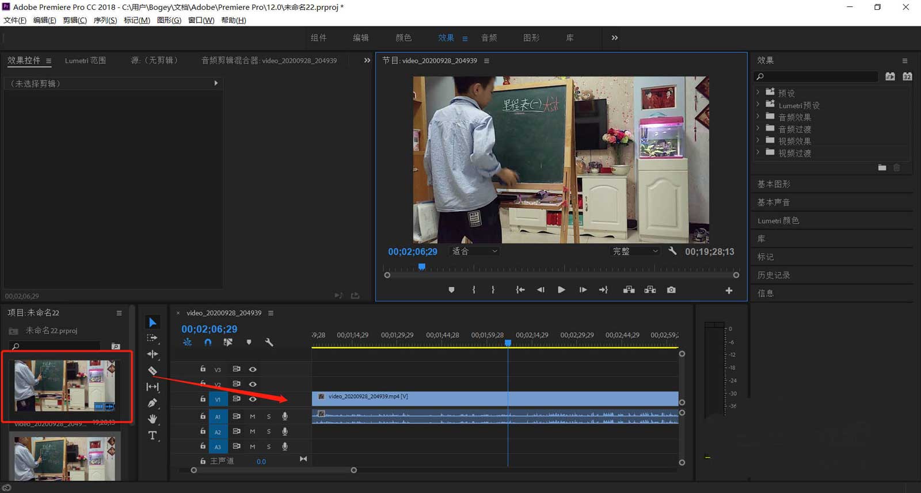The width and height of the screenshot is (921, 493).
Task: Click the Export Frame camera icon
Action: click(x=671, y=290)
